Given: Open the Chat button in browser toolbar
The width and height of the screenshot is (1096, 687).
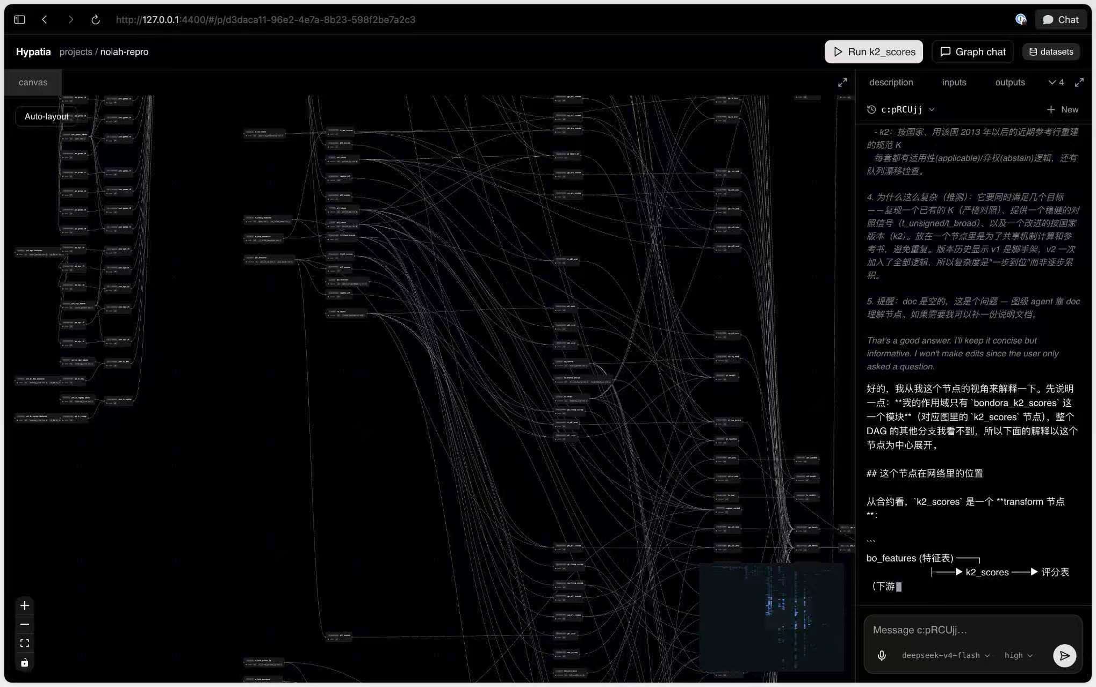Looking at the screenshot, I should (x=1061, y=20).
